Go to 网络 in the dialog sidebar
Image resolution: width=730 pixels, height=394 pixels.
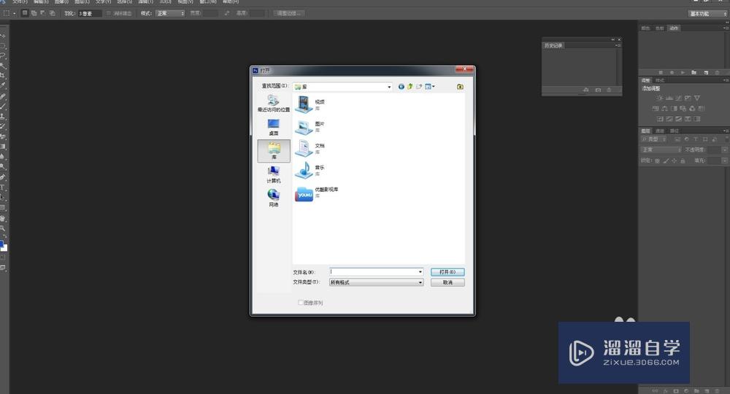tap(273, 198)
